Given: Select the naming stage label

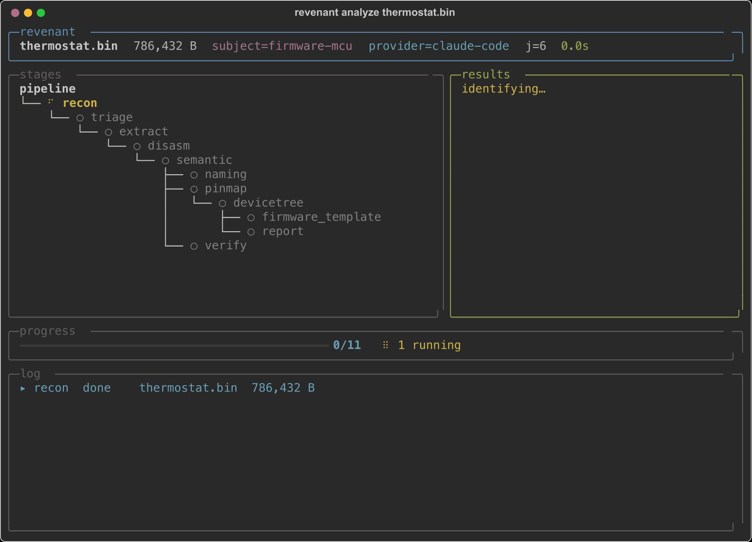Looking at the screenshot, I should pyautogui.click(x=226, y=174).
